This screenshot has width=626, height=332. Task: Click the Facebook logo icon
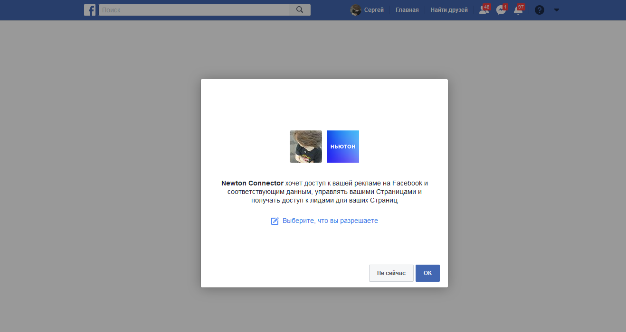[90, 10]
